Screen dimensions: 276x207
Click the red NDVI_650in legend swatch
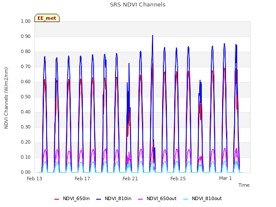coord(56,199)
